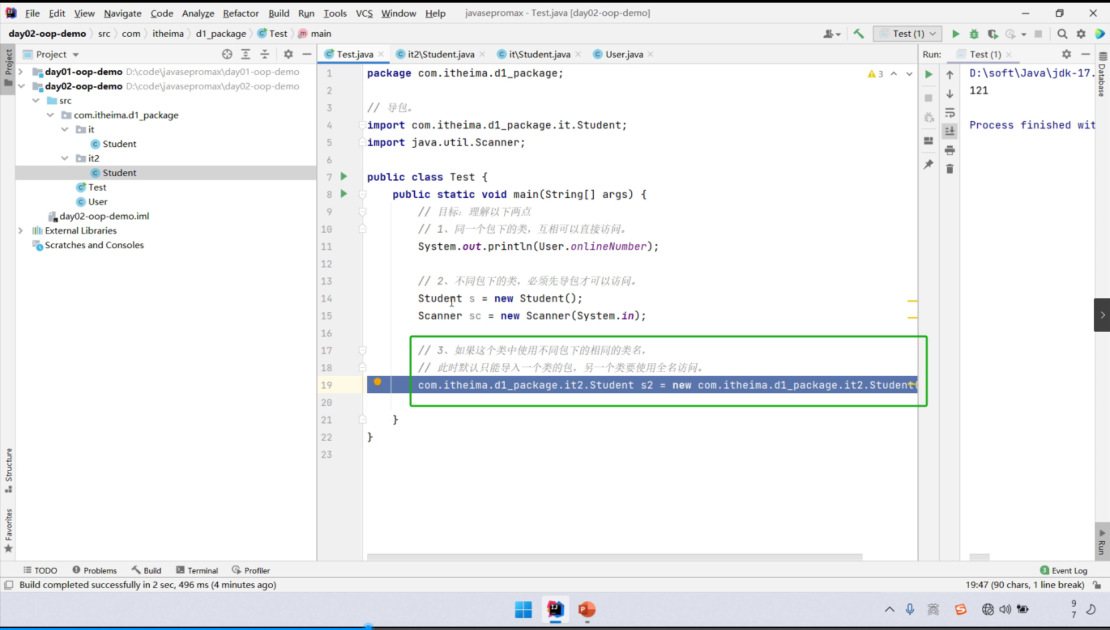Switch to it2\Student.java editor tab
1110x630 pixels.
[x=441, y=54]
